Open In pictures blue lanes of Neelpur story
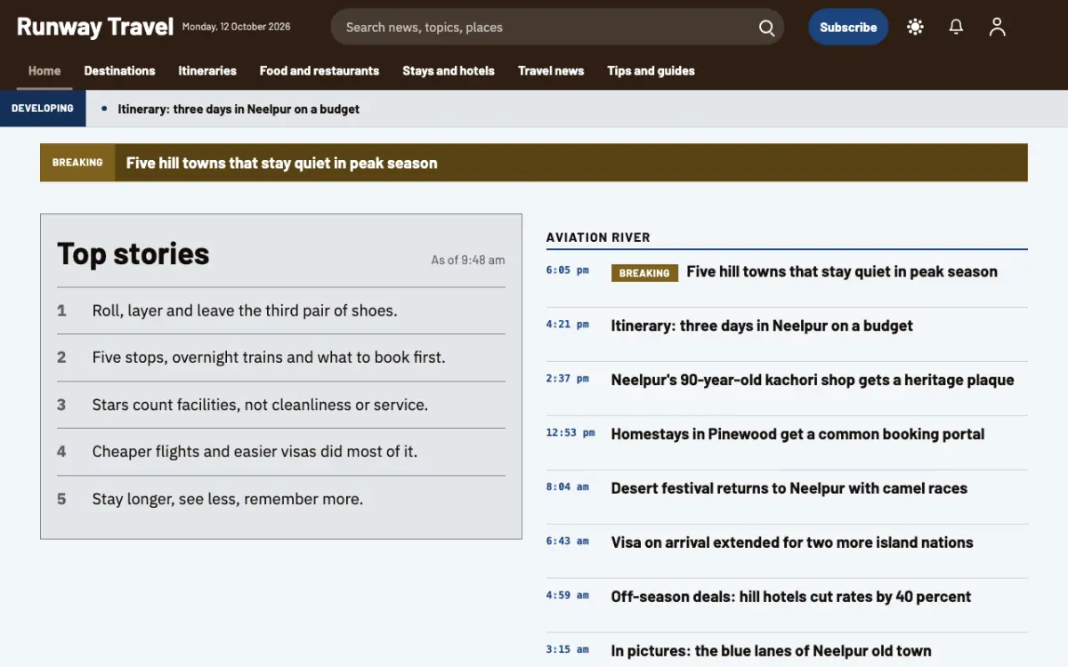The height and width of the screenshot is (667, 1068). coord(771,651)
